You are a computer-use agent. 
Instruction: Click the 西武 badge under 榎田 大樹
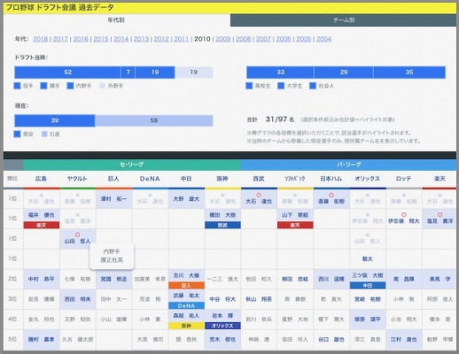[x=222, y=226]
